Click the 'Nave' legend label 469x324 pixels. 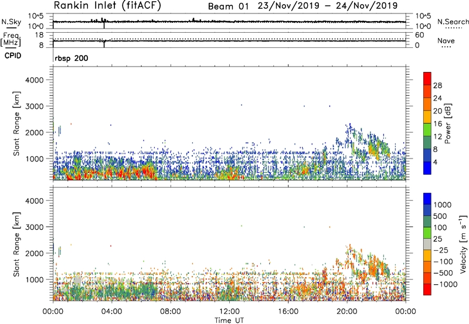pos(446,41)
